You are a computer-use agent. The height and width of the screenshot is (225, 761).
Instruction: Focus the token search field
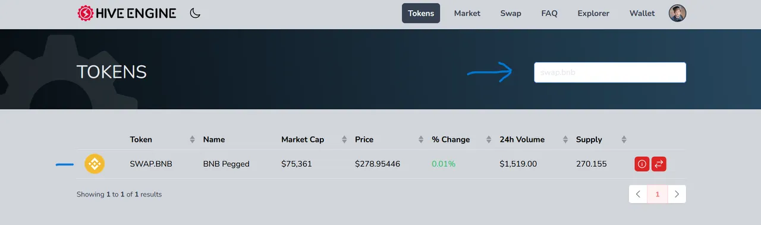[610, 72]
